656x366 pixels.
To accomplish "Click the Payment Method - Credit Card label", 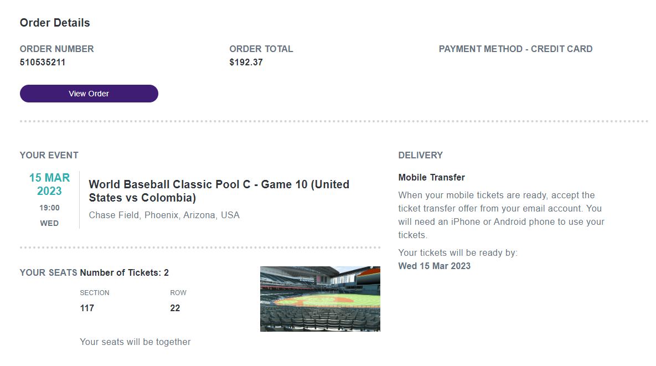I will [x=515, y=49].
